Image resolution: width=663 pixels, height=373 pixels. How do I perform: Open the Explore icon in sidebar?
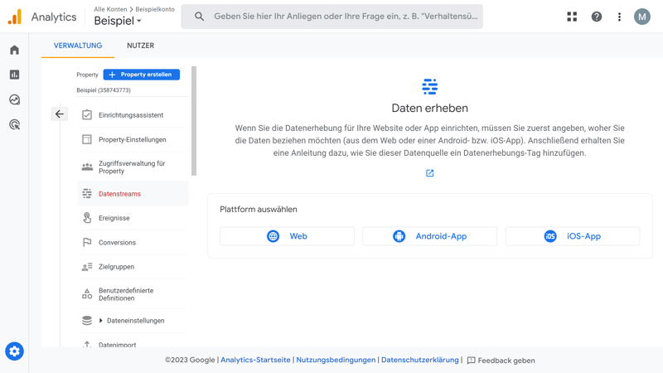click(14, 99)
